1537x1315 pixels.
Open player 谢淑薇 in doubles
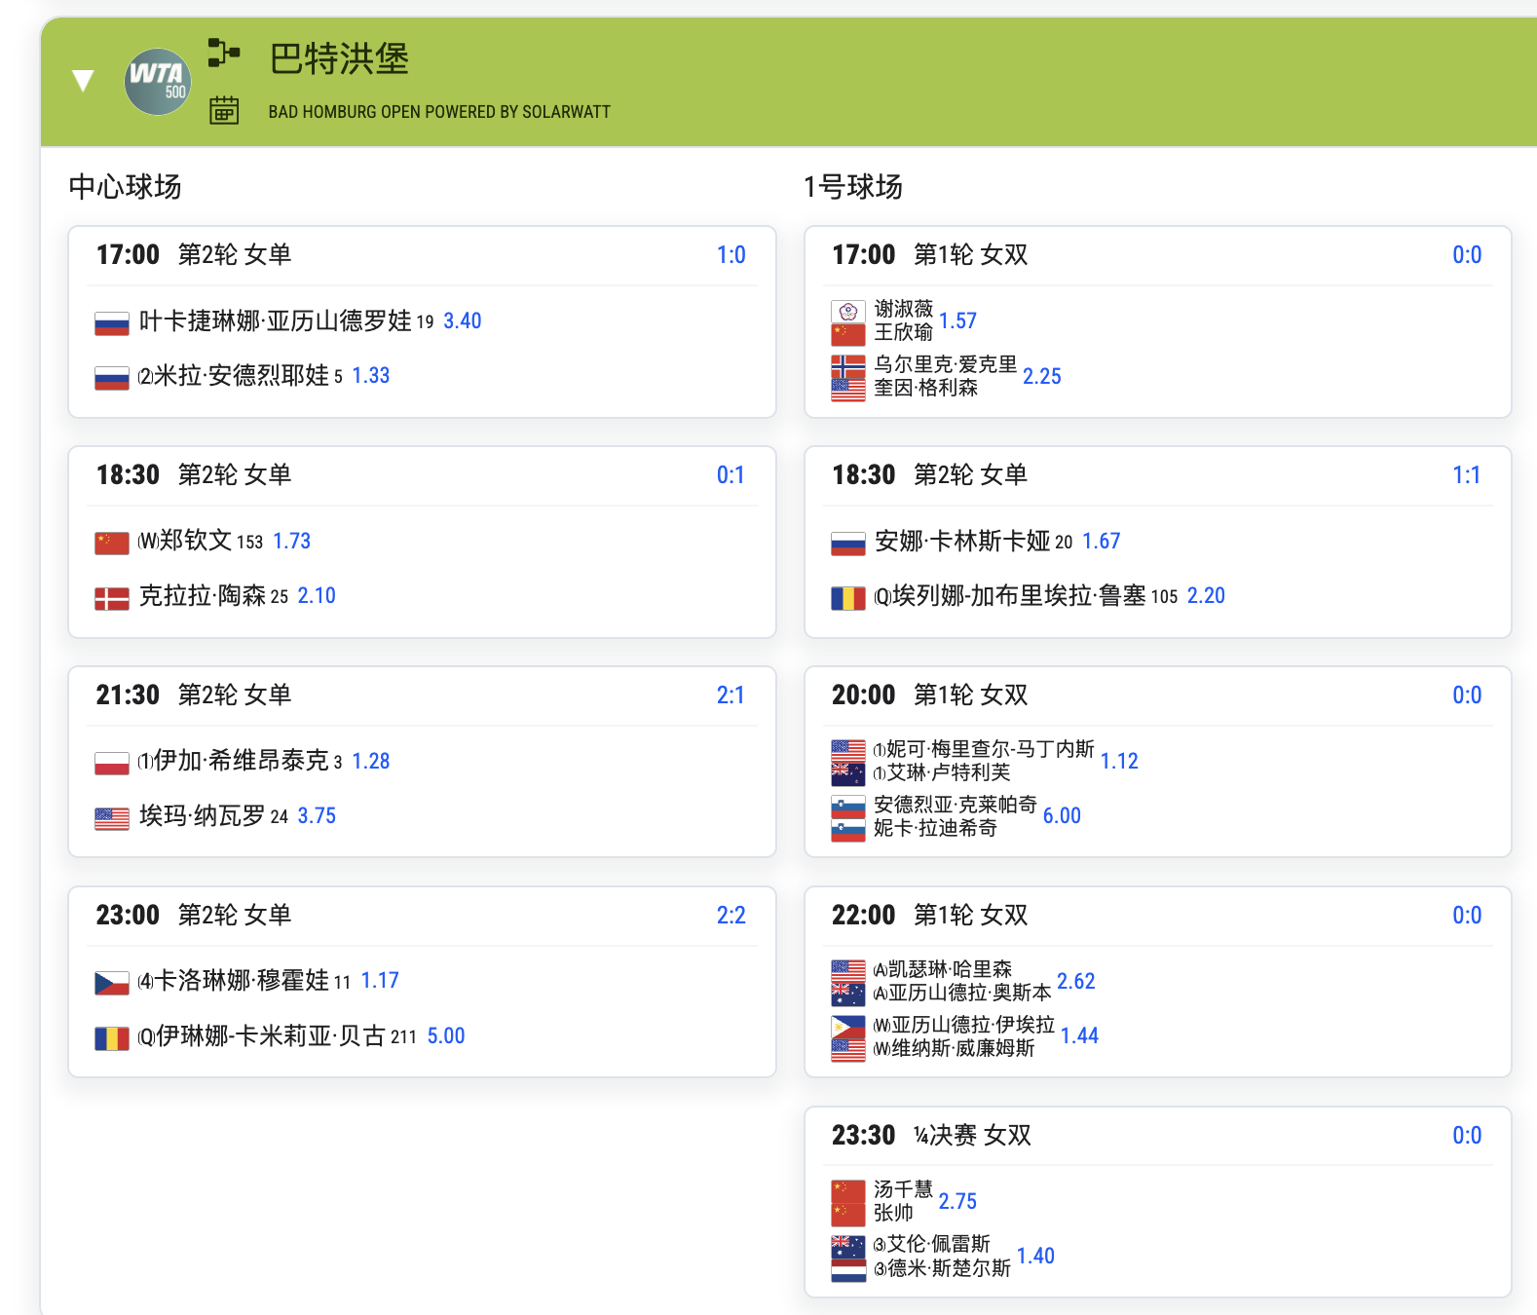(904, 309)
